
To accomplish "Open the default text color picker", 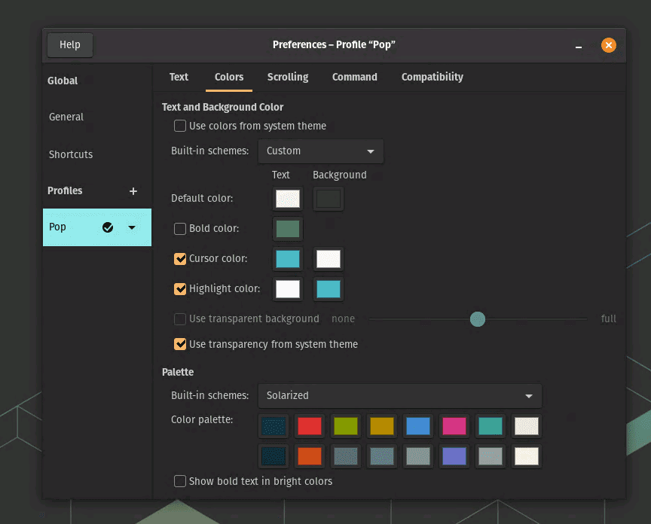I will [x=287, y=199].
